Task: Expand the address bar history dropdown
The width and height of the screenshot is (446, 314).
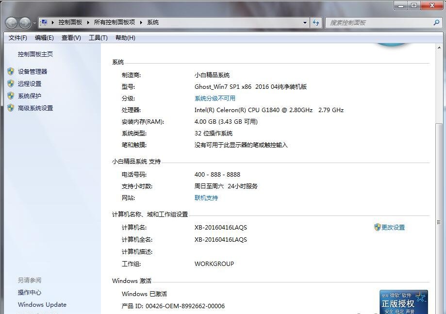Action: [x=305, y=22]
